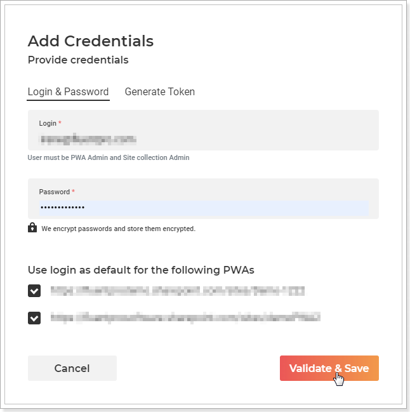The width and height of the screenshot is (410, 412).
Task: Click the first blurred PWA URL label
Action: (178, 291)
